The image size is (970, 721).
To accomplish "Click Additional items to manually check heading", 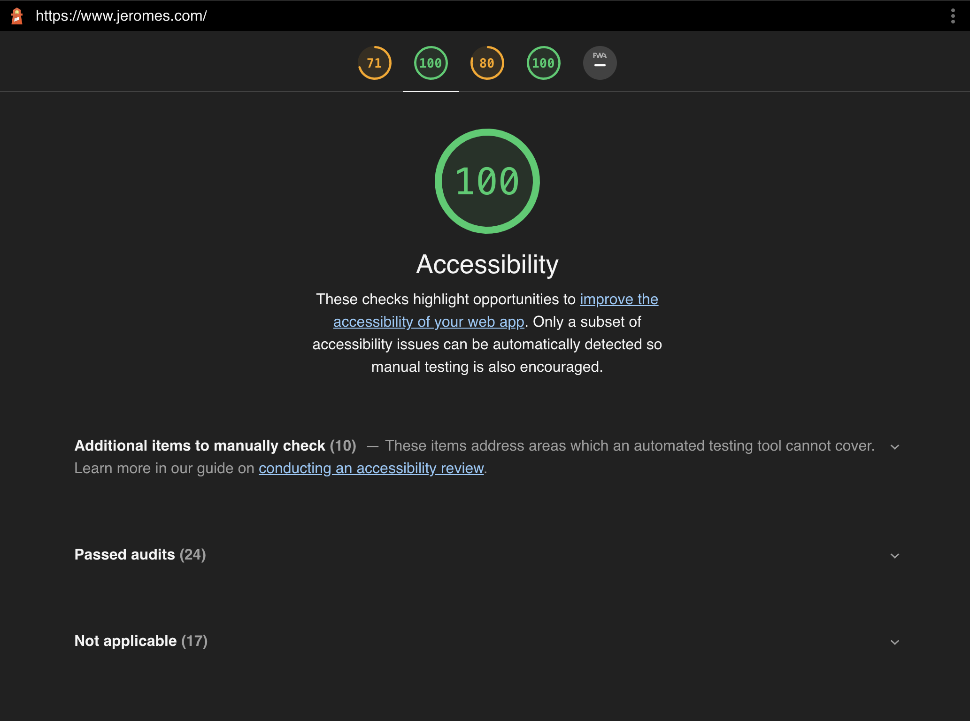I will 200,446.
